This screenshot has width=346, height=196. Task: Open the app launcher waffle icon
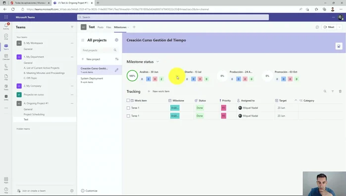(x=6, y=17)
